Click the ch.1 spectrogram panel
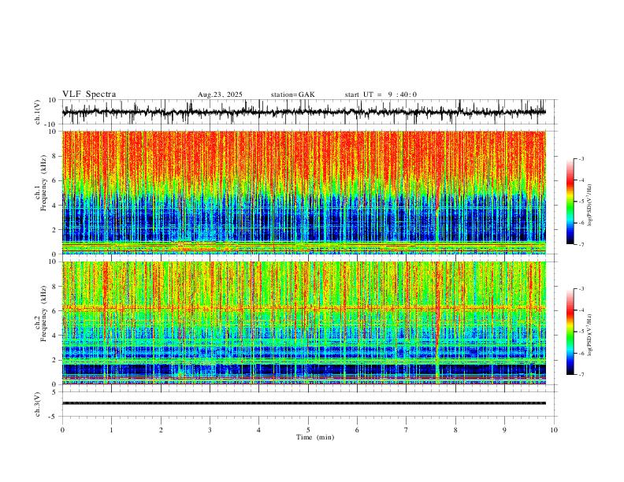 click(x=304, y=192)
